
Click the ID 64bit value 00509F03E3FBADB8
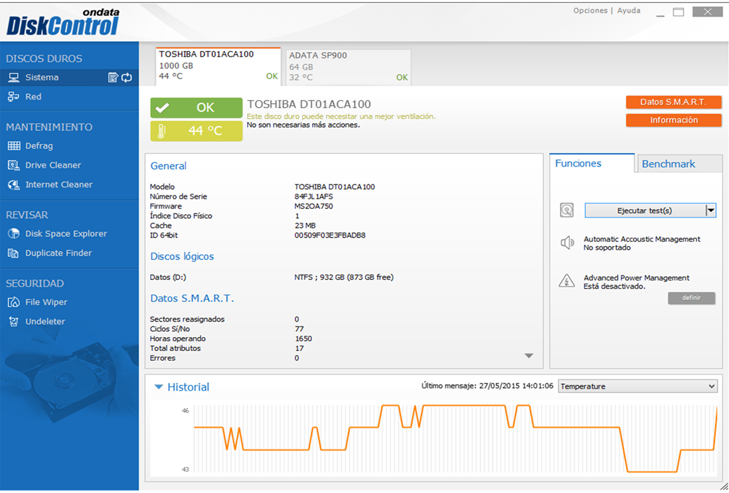point(329,235)
